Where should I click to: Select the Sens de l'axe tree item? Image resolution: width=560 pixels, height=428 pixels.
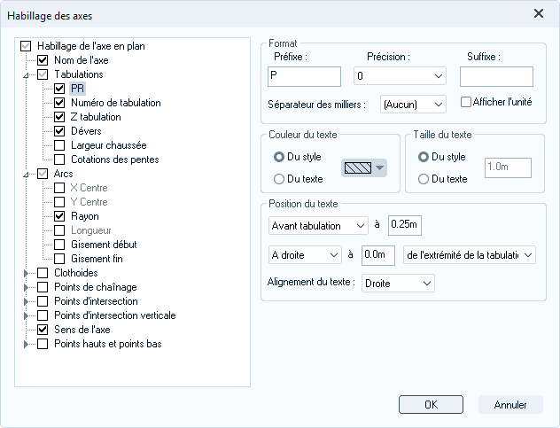tap(82, 330)
